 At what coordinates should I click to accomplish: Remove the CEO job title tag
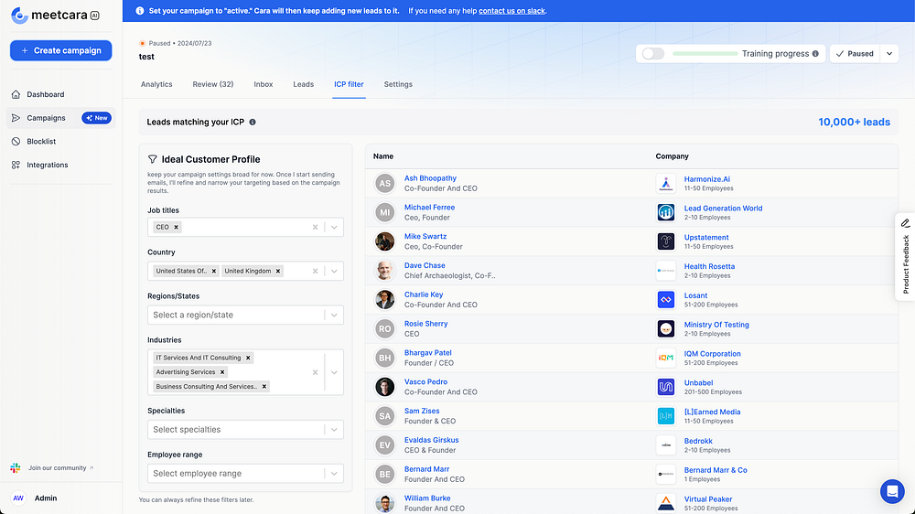(x=177, y=227)
